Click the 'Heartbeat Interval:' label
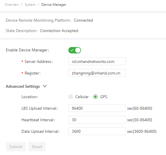 pos(38,120)
